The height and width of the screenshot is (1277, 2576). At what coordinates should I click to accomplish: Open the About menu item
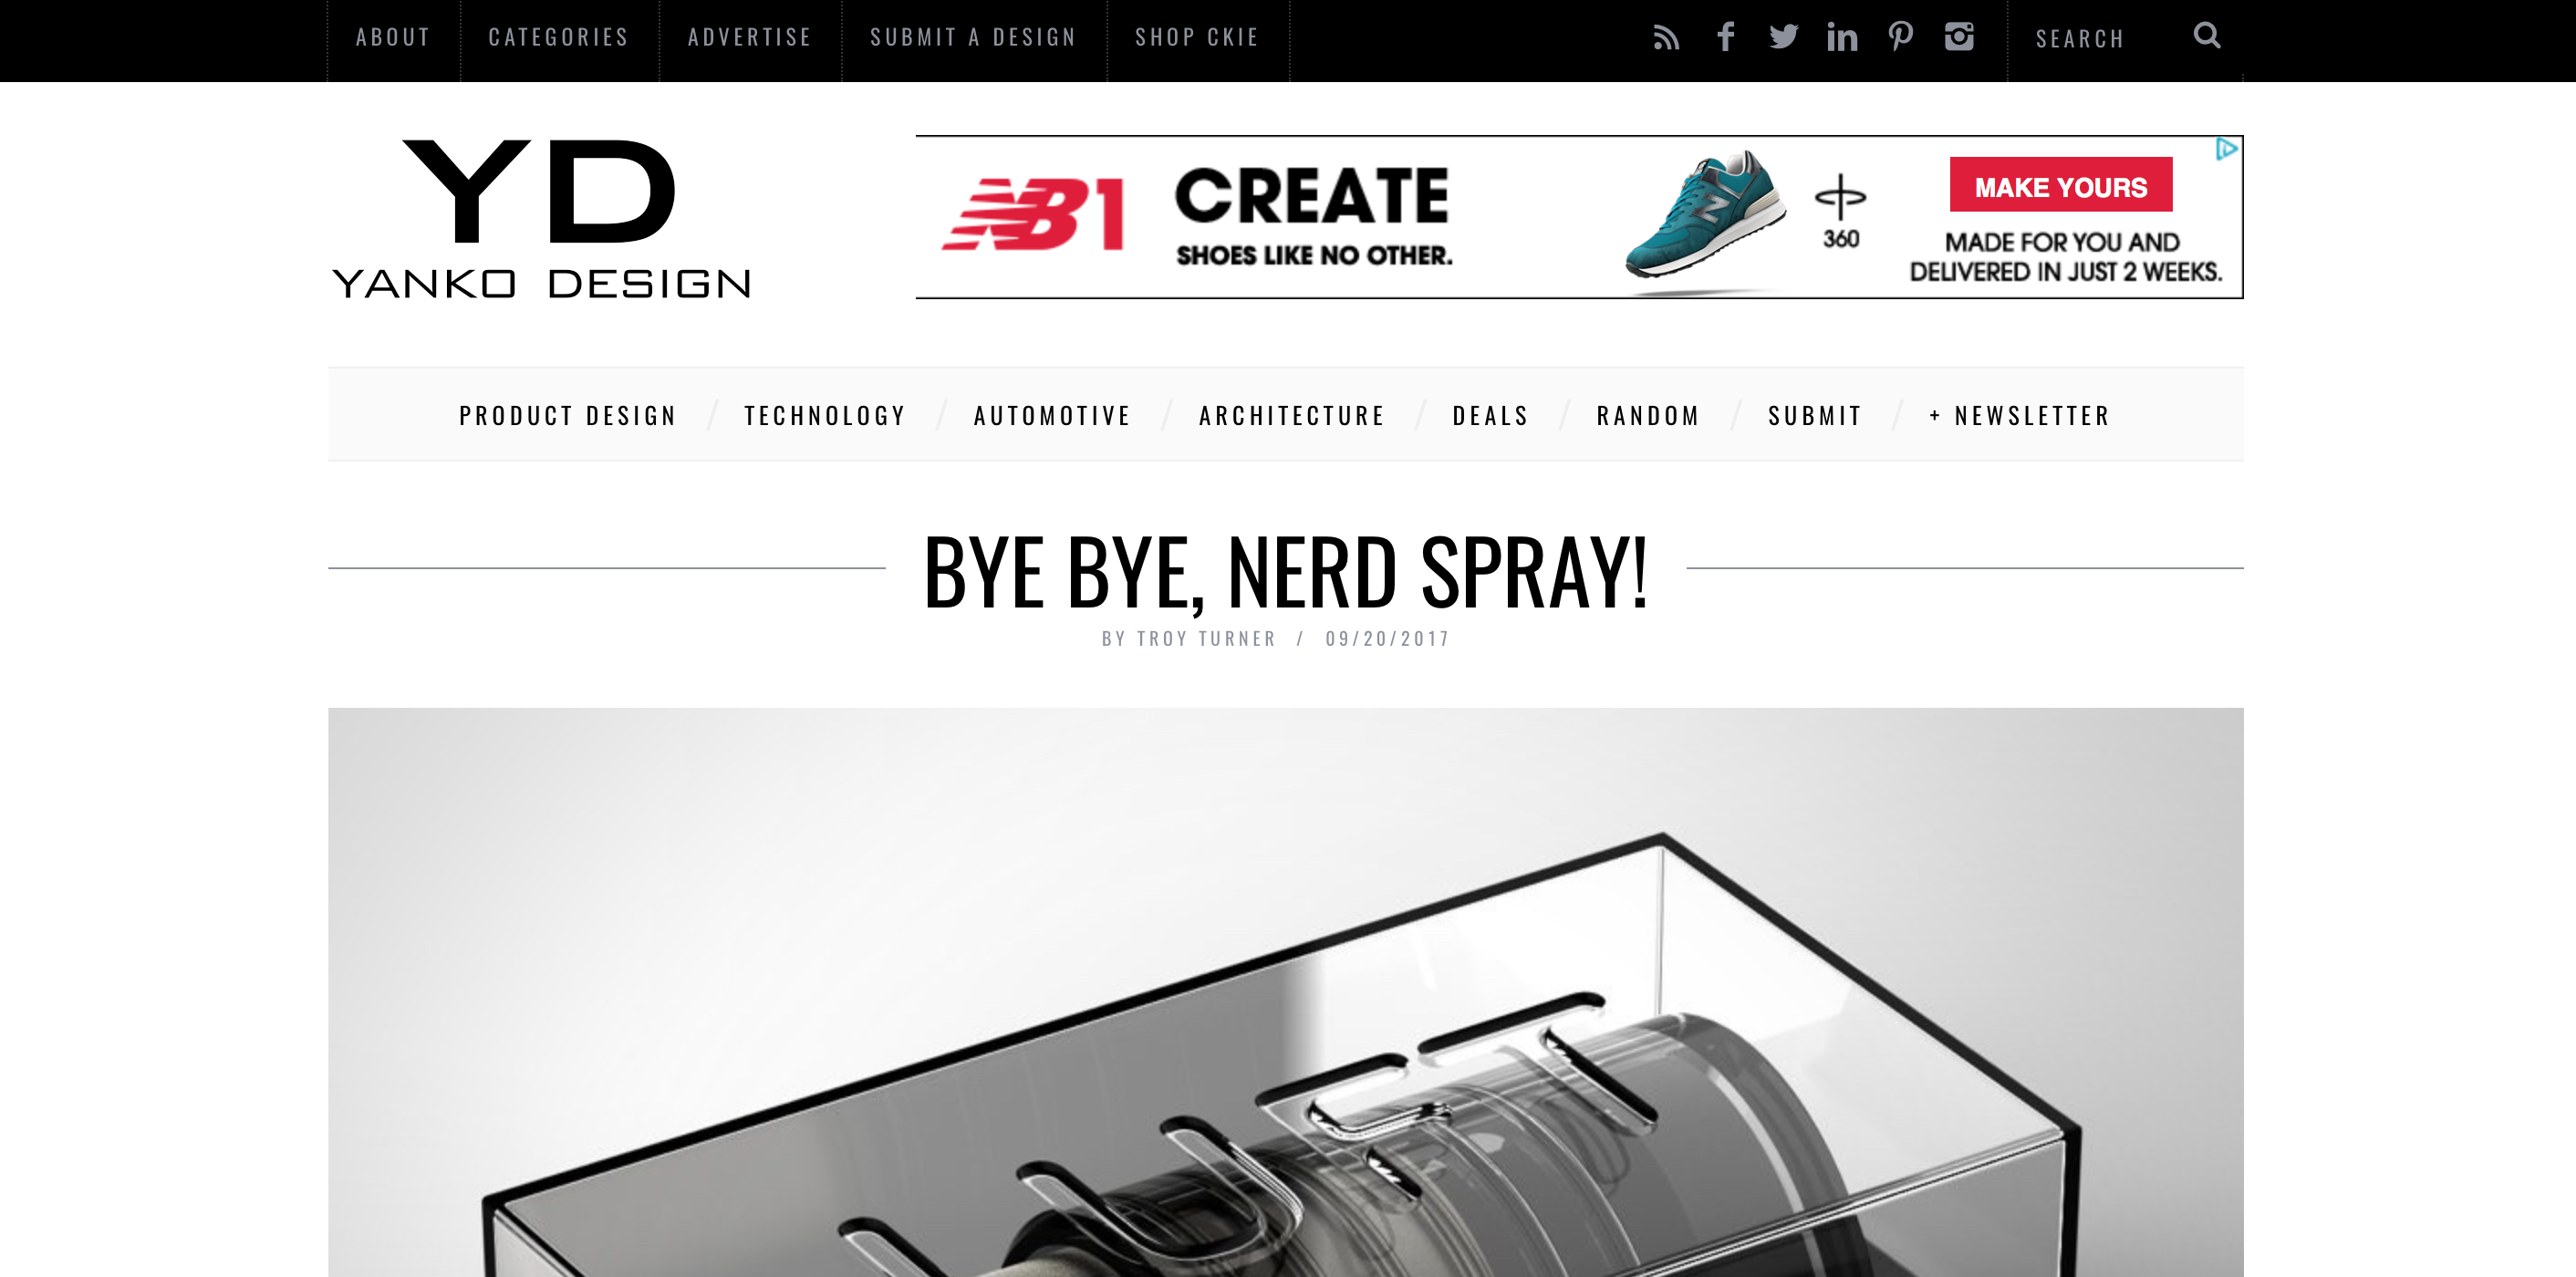click(393, 38)
